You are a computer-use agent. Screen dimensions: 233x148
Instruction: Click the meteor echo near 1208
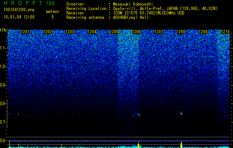tap(181, 114)
